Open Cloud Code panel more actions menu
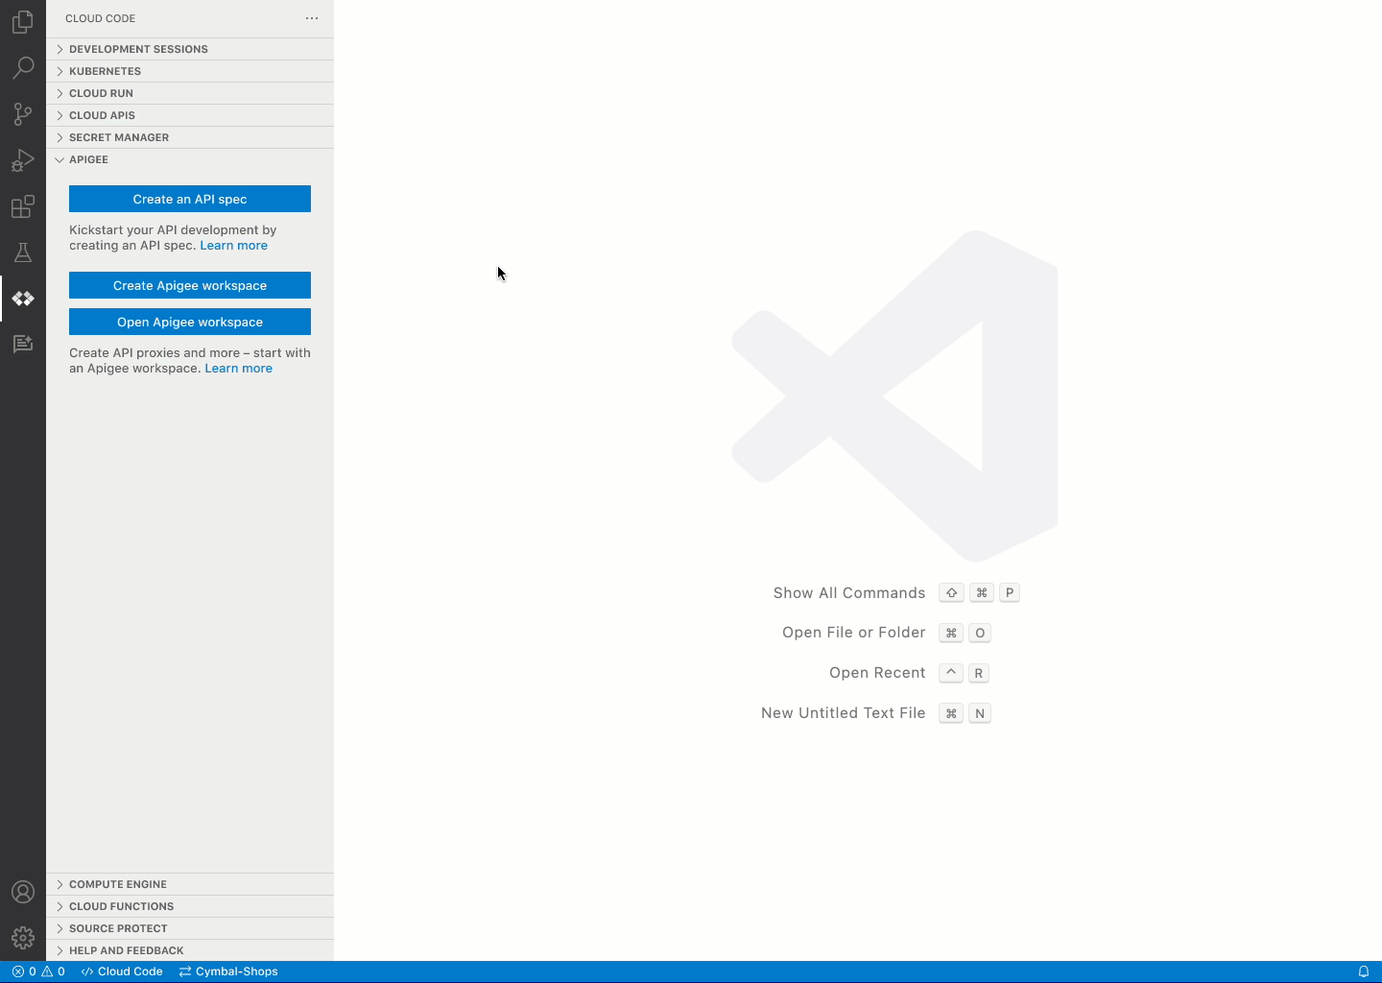Image resolution: width=1382 pixels, height=983 pixels. point(312,18)
